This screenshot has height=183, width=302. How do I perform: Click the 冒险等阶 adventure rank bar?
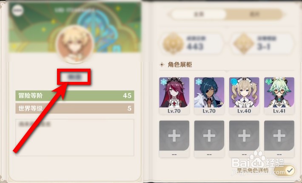tap(75, 96)
